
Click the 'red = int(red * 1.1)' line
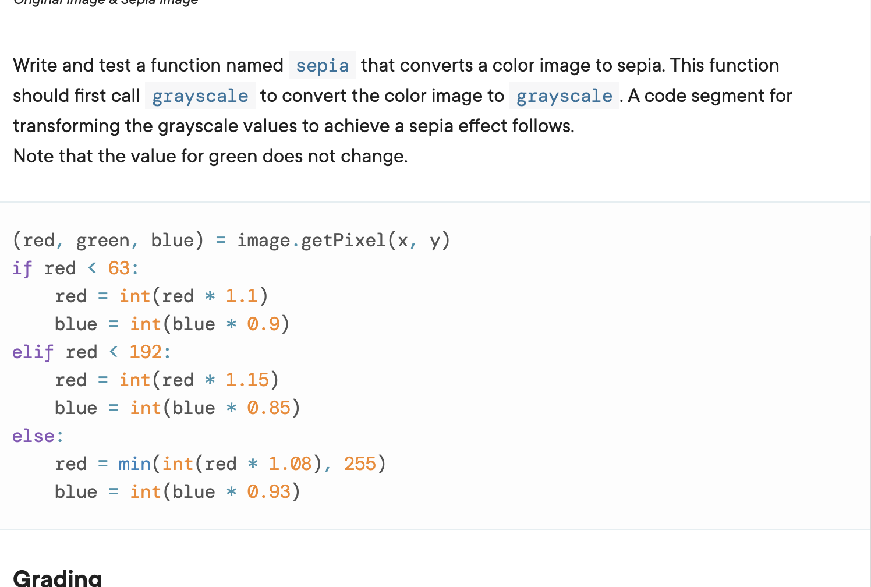(161, 296)
